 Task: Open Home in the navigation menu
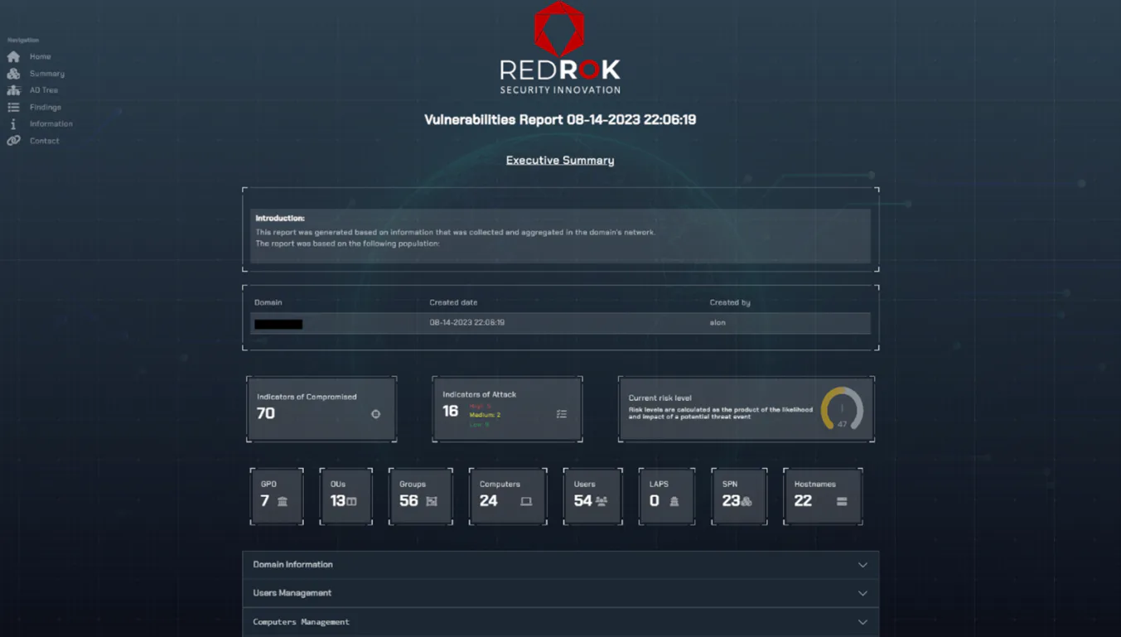click(40, 56)
